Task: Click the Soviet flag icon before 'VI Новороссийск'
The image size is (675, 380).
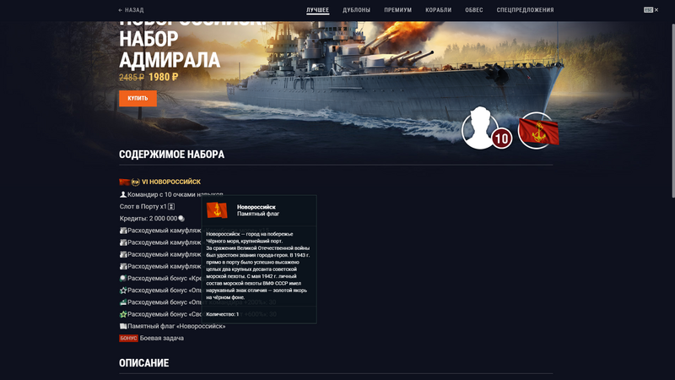Action: click(125, 182)
